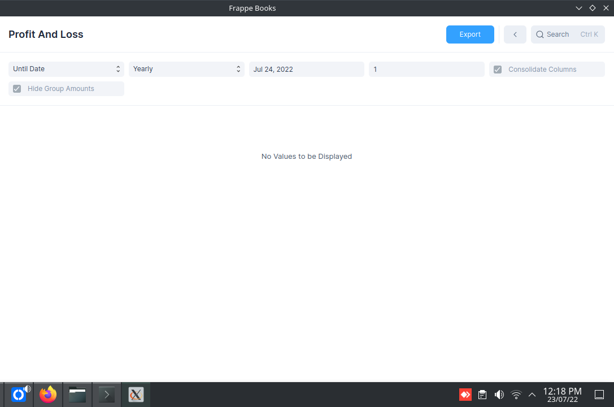
Task: Click the clipboard icon in the system tray
Action: click(x=482, y=394)
